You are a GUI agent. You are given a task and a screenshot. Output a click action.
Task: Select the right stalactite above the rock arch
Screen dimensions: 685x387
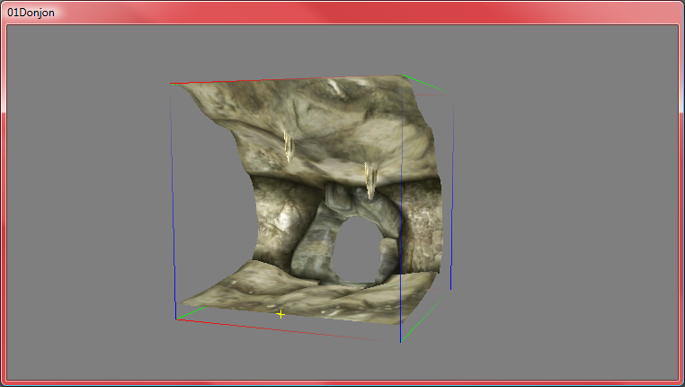(369, 179)
